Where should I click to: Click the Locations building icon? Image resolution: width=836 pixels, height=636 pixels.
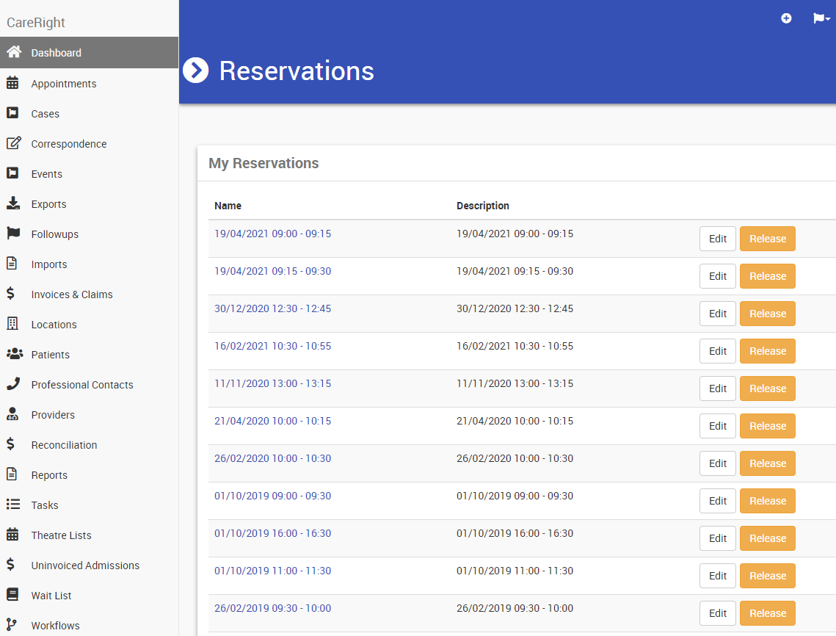coord(12,324)
